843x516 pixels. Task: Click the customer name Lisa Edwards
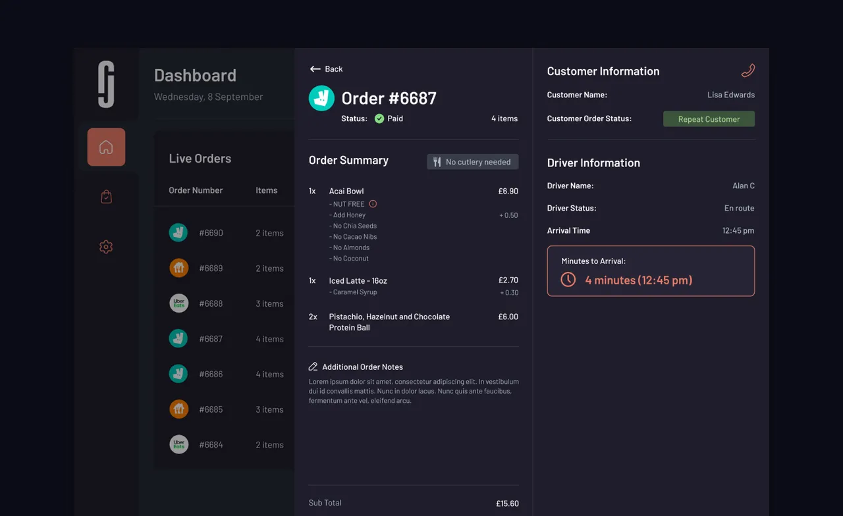click(x=731, y=95)
